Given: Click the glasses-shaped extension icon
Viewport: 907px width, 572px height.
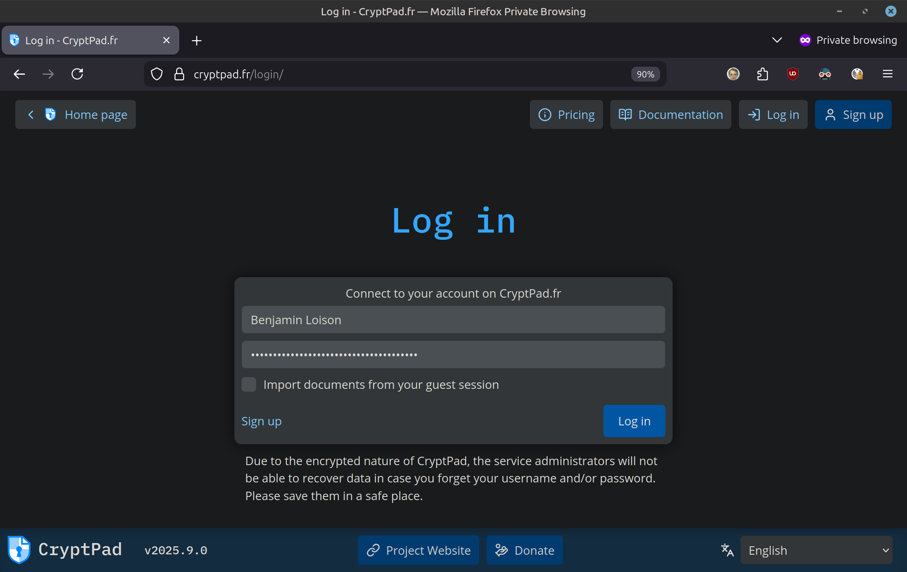Looking at the screenshot, I should coord(825,74).
